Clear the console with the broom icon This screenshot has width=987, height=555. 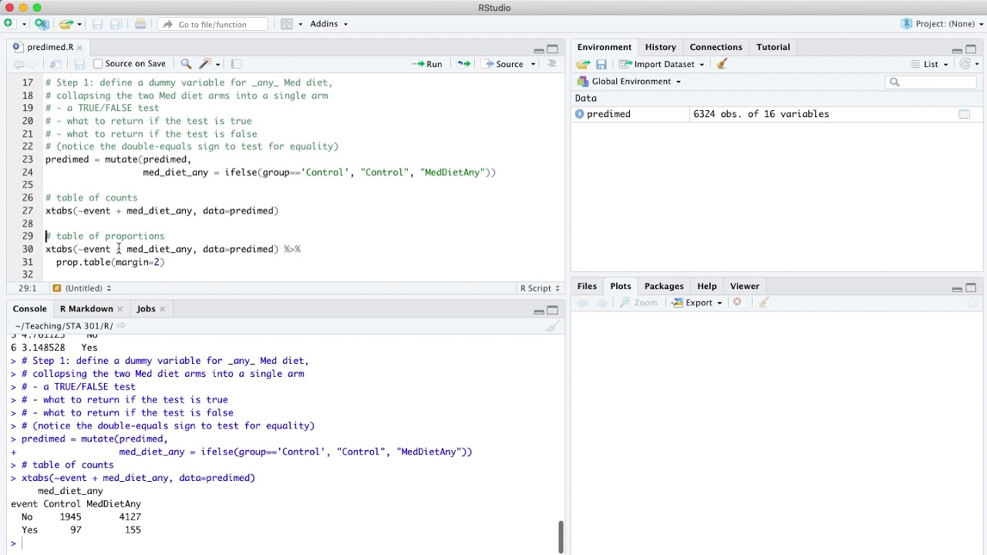[x=552, y=326]
